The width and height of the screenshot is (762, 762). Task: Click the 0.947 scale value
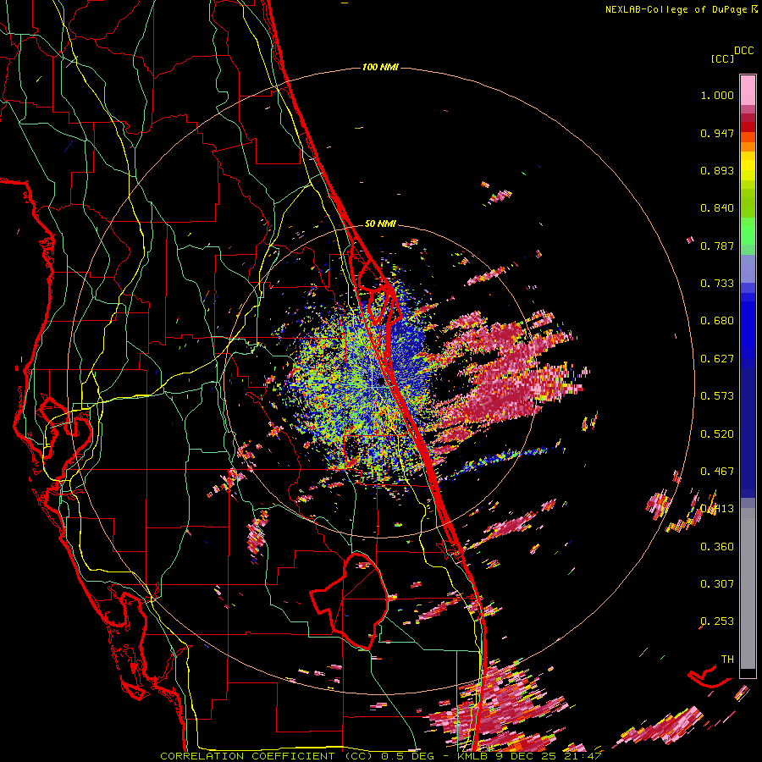click(x=717, y=133)
